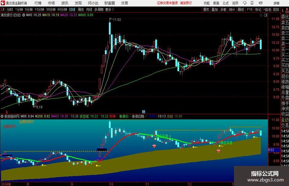Switch to the 月线 monthly tab
The width and height of the screenshot is (289, 186).
89,9
